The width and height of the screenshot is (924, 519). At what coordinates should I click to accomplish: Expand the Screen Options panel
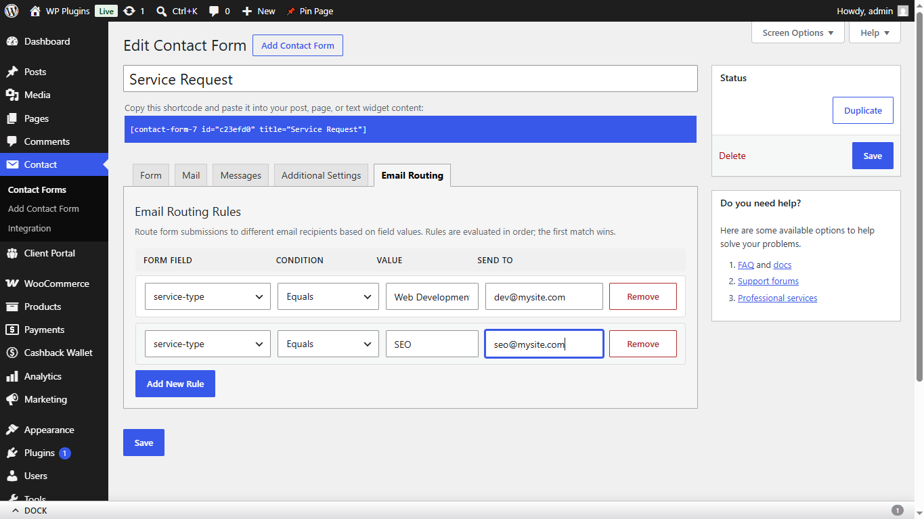(798, 32)
